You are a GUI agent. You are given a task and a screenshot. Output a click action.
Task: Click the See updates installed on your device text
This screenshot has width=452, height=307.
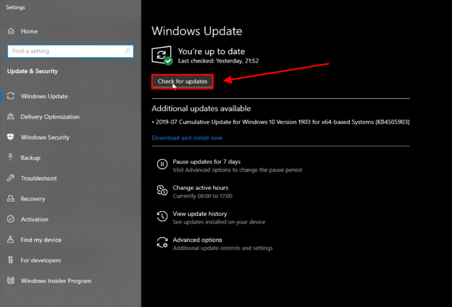[x=219, y=222]
